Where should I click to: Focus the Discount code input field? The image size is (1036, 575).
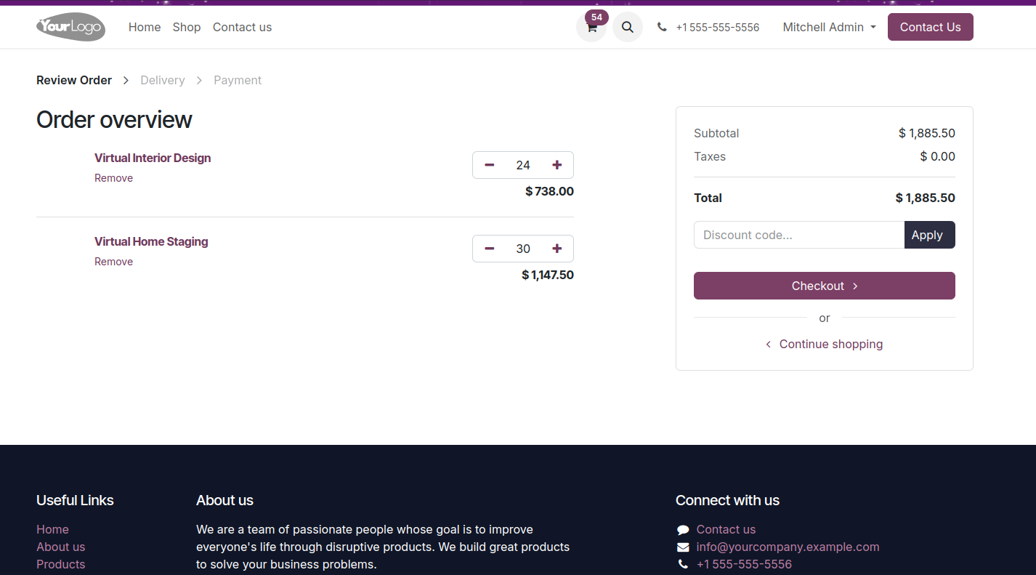point(798,235)
